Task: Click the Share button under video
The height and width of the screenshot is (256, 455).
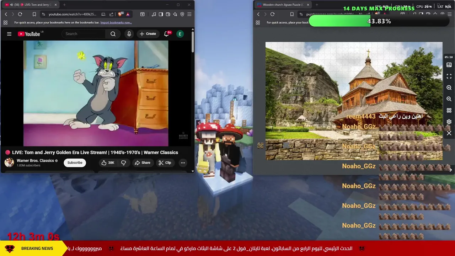Action: click(143, 162)
